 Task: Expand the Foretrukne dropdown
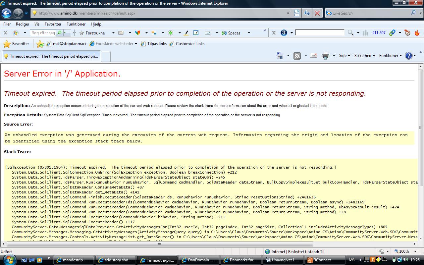point(113,33)
